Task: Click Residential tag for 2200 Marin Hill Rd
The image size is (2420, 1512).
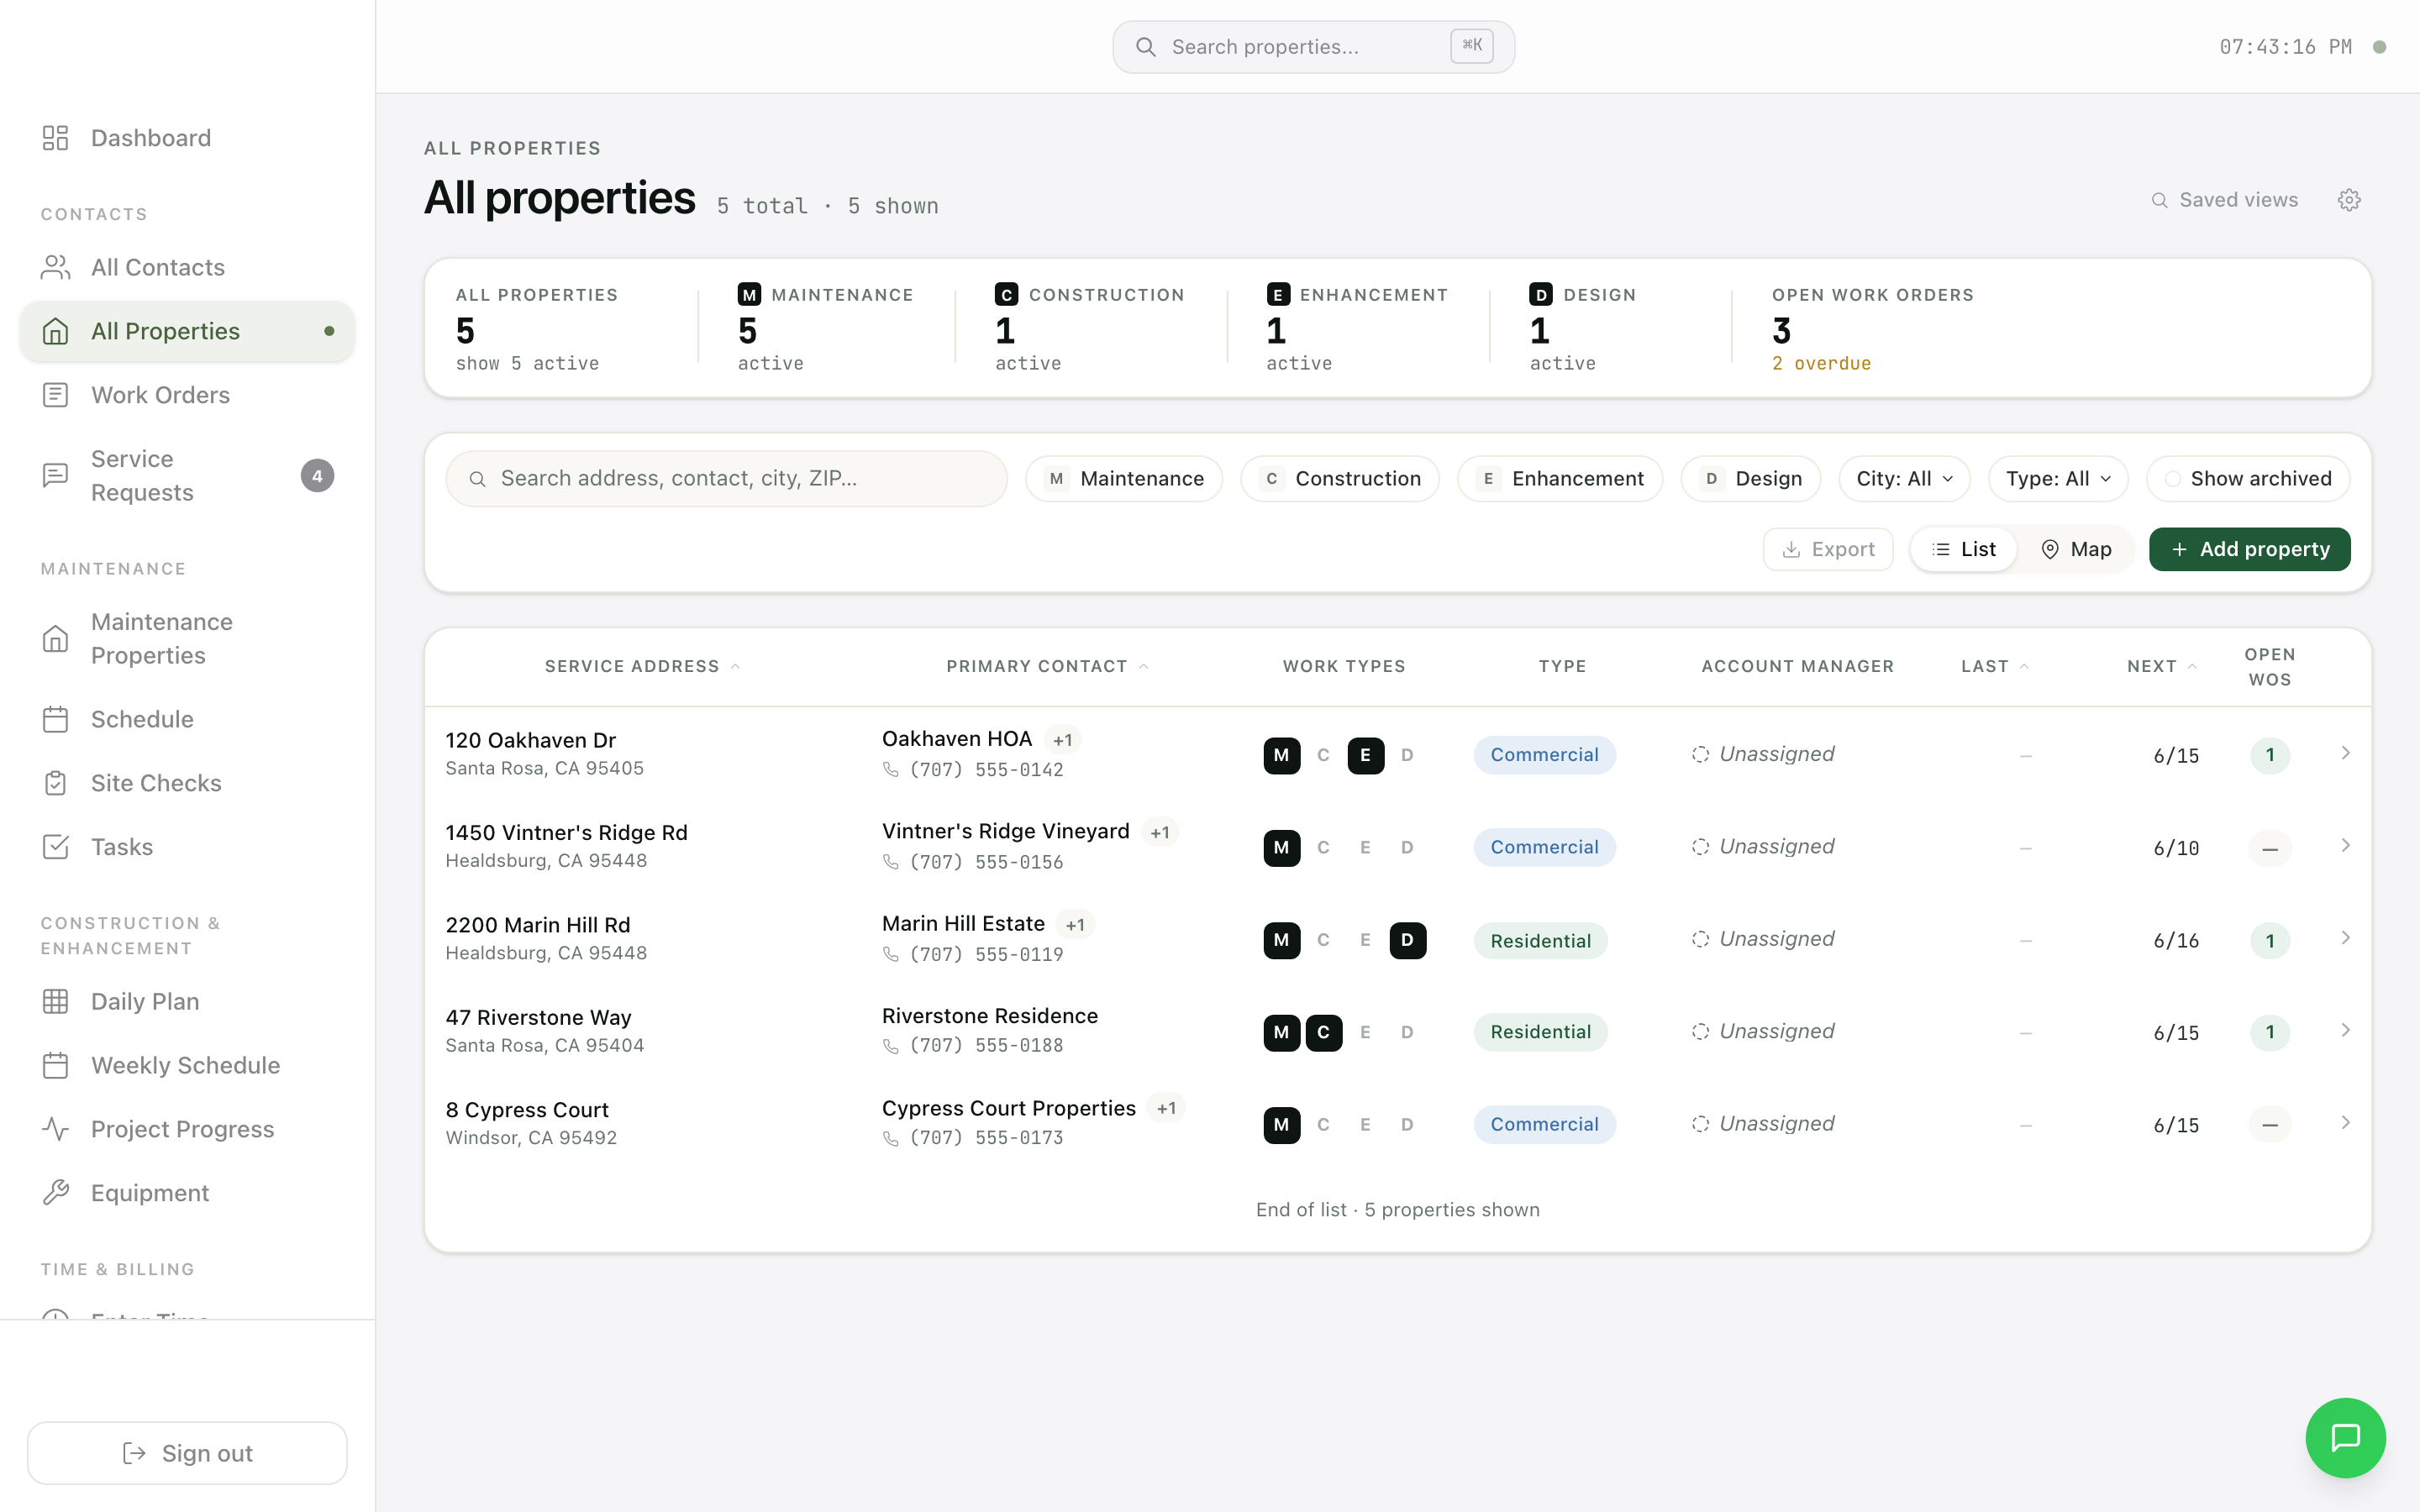Action: [x=1540, y=940]
